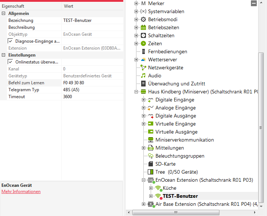Image resolution: width=267 pixels, height=216 pixels.
Task: Disable the Onlinestatus überwachen checkbox
Action: click(10, 62)
